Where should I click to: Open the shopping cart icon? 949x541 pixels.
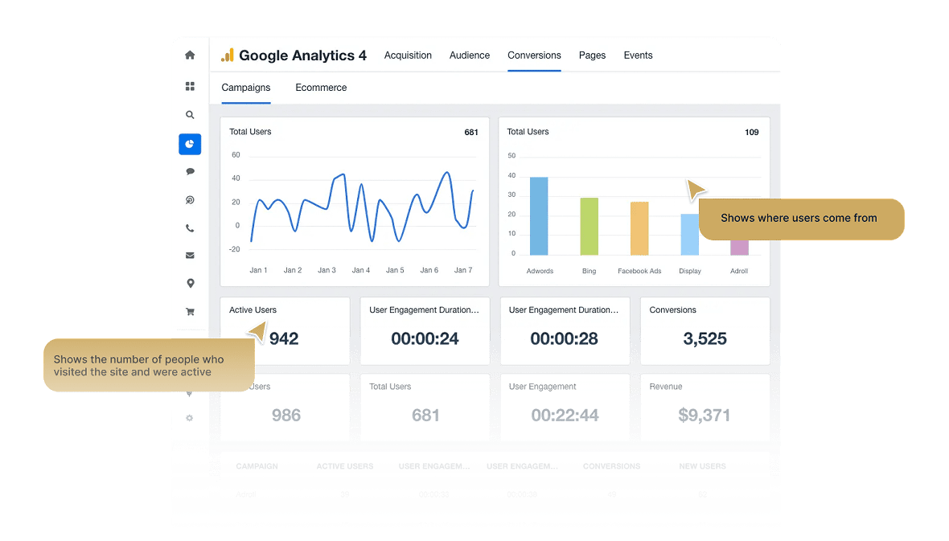[x=190, y=312]
